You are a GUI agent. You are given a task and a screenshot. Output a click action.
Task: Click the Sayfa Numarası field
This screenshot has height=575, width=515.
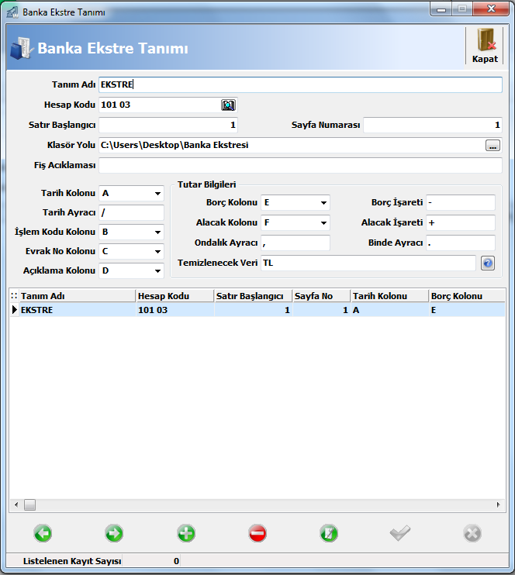click(x=433, y=125)
